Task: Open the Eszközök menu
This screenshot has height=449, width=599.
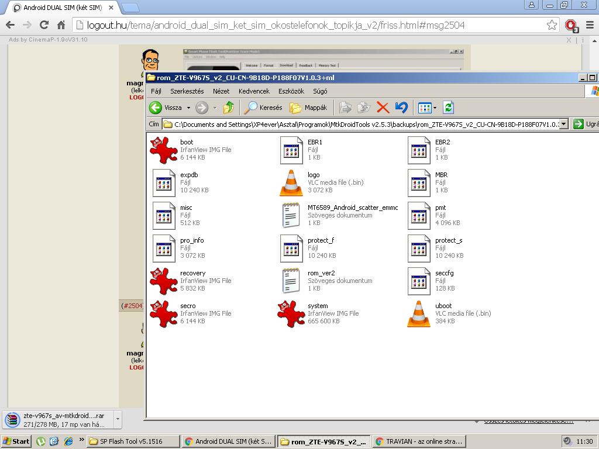Action: pyautogui.click(x=291, y=91)
